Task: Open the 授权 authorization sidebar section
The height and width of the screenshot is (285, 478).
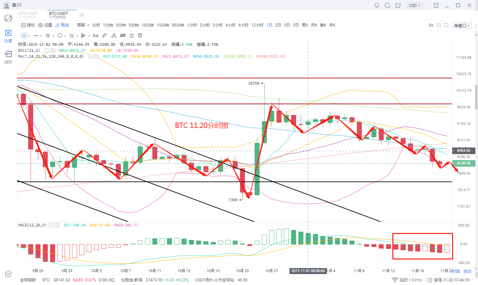Action: click(8, 57)
